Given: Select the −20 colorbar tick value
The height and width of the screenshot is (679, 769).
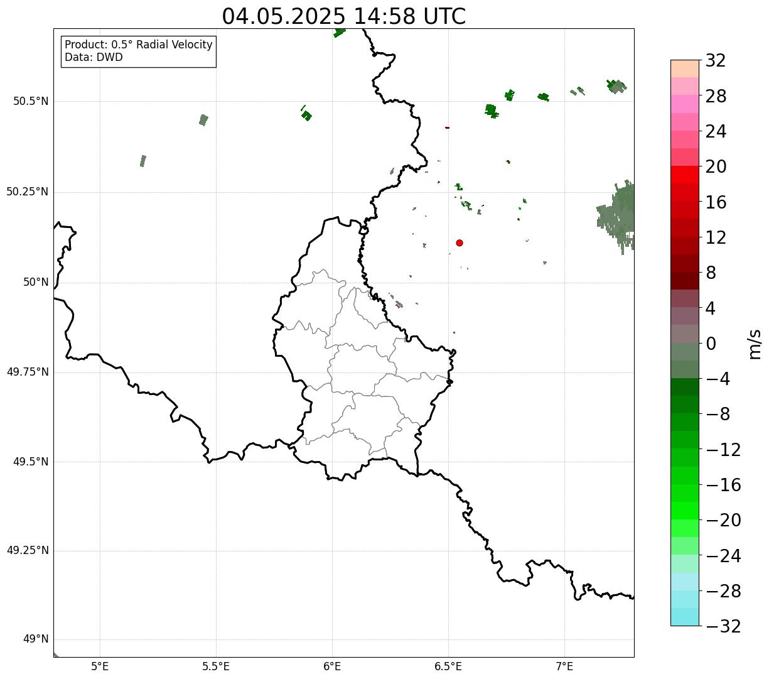Looking at the screenshot, I should point(723,520).
